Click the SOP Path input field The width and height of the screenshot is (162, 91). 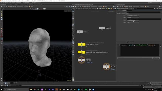pos(144,19)
